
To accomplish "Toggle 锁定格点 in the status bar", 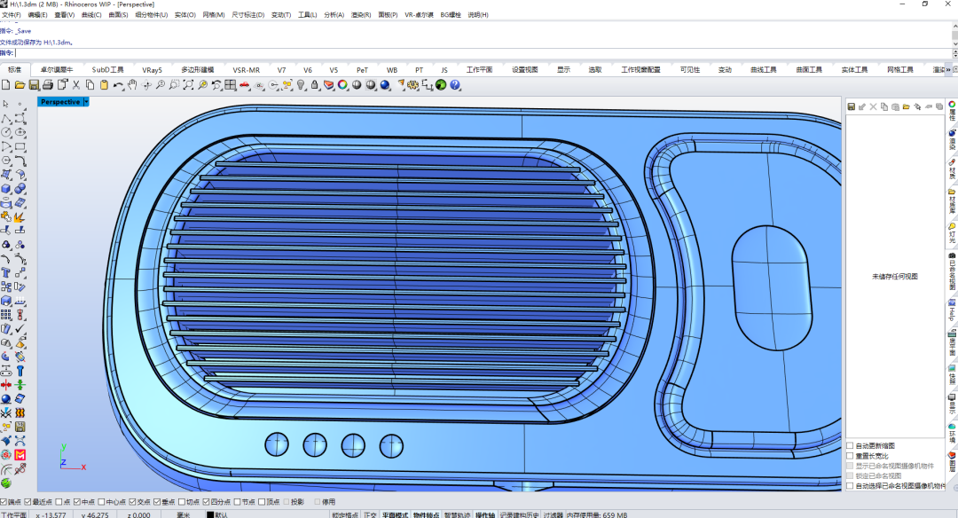I will [345, 514].
